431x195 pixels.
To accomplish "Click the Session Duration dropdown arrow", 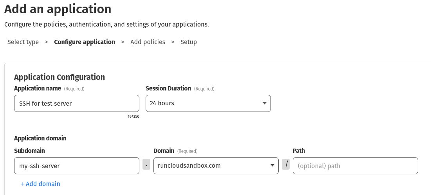I will 264,103.
